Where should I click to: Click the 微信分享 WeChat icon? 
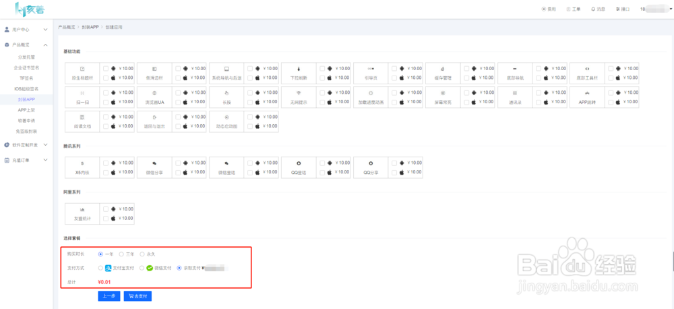pos(154,163)
